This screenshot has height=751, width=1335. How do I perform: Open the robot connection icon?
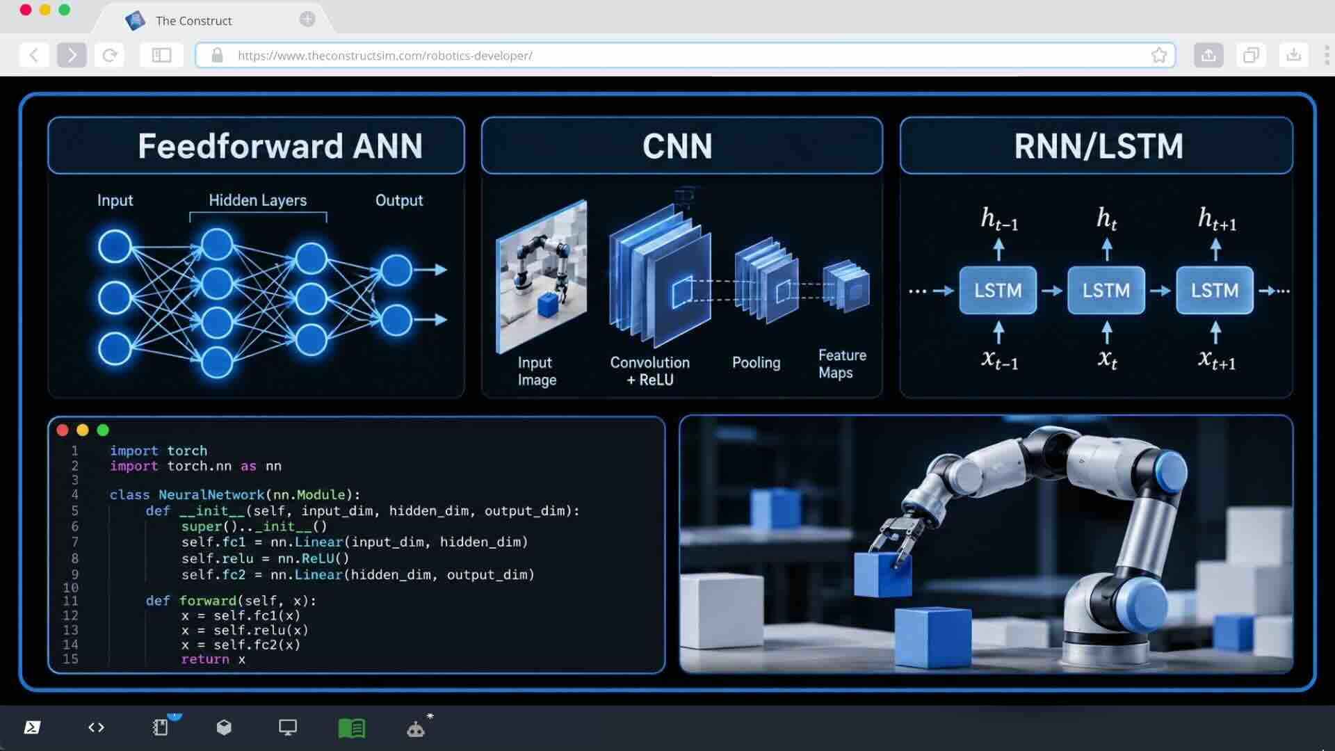tap(416, 729)
